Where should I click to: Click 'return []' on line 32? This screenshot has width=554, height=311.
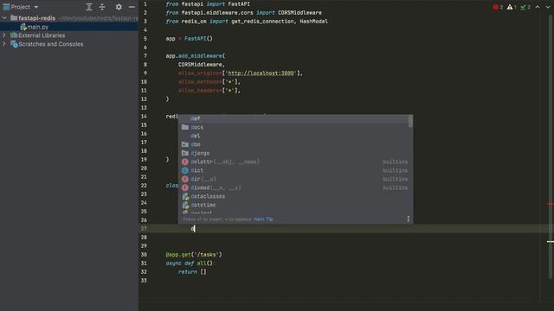pyautogui.click(x=192, y=272)
